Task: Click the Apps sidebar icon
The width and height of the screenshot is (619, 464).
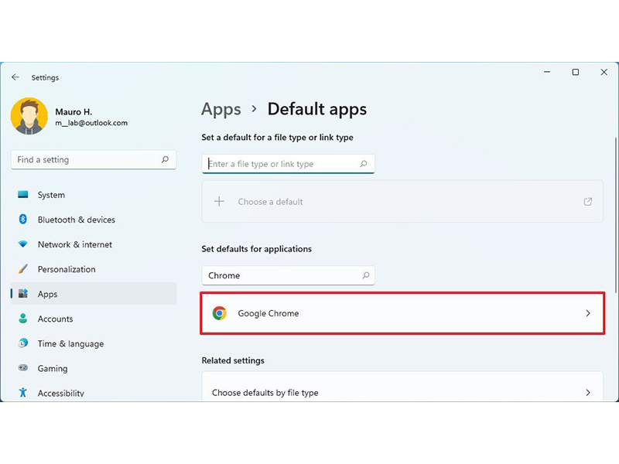Action: [x=23, y=294]
